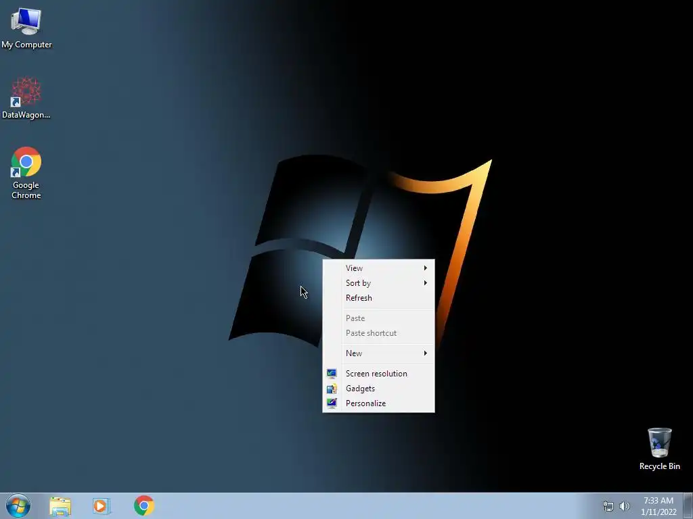This screenshot has height=519, width=693.
Task: Launch Windows Media Player from taskbar
Action: click(x=102, y=506)
